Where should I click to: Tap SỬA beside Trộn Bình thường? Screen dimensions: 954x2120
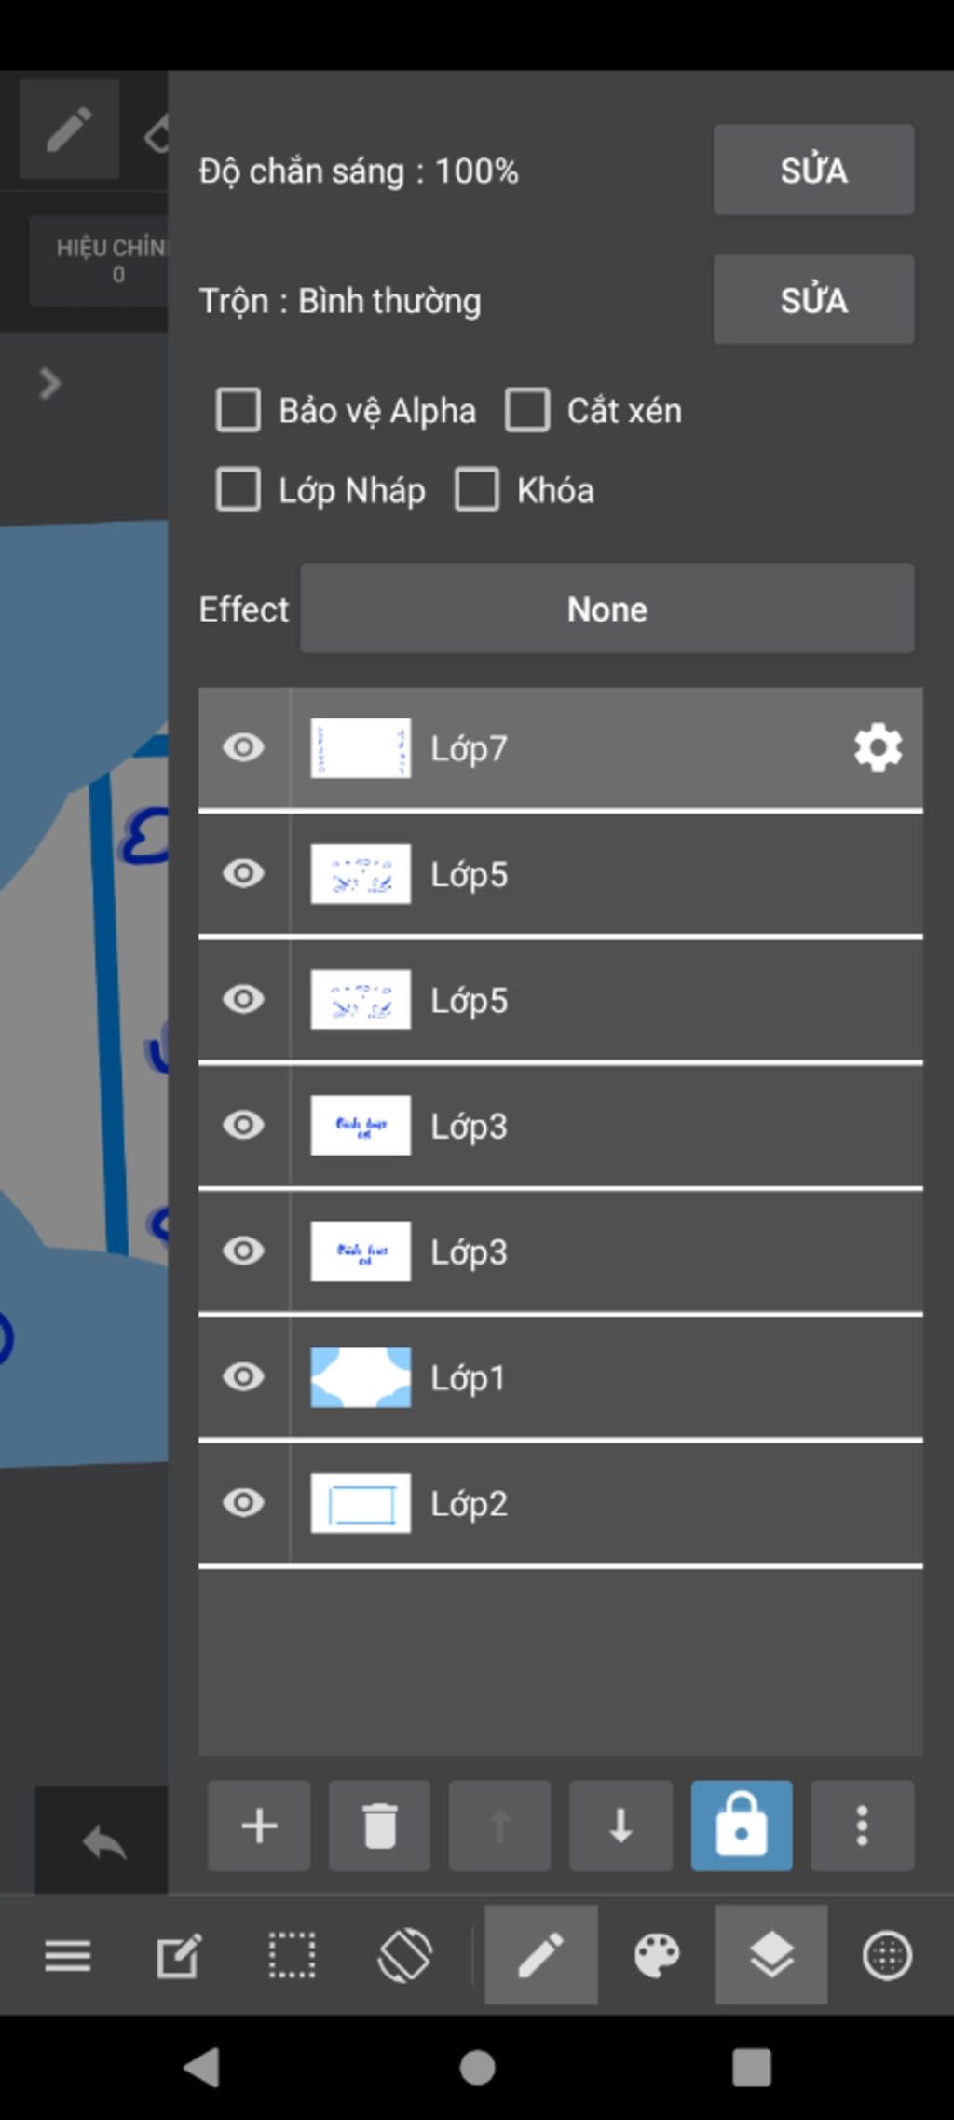pyautogui.click(x=814, y=300)
